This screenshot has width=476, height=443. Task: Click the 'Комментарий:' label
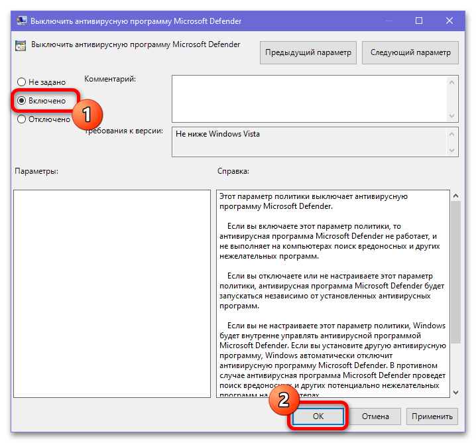point(110,79)
